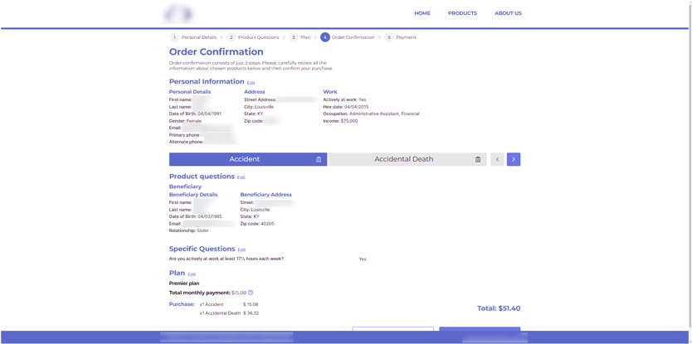Click the previous product left arrow
The image size is (692, 344).
point(497,159)
